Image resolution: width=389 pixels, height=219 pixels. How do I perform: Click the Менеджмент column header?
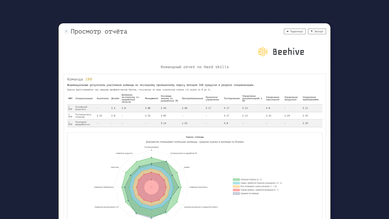pyautogui.click(x=152, y=99)
